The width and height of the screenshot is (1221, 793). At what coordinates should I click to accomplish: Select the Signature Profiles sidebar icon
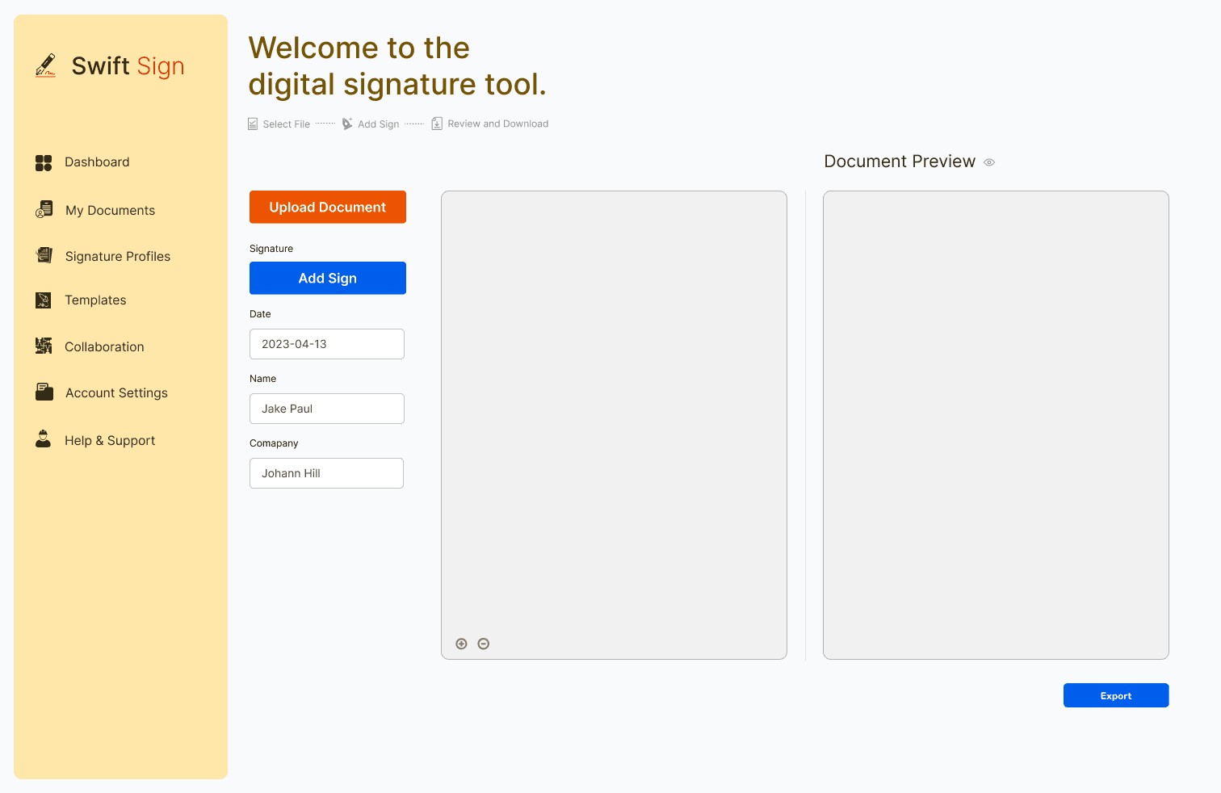(x=44, y=255)
